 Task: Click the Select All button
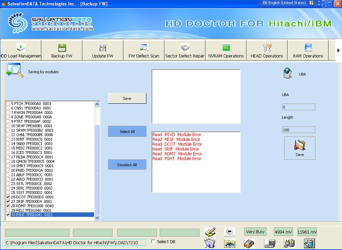coord(127,131)
